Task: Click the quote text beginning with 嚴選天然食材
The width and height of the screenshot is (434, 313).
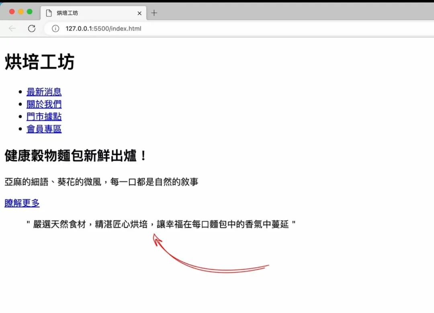Action: click(161, 224)
